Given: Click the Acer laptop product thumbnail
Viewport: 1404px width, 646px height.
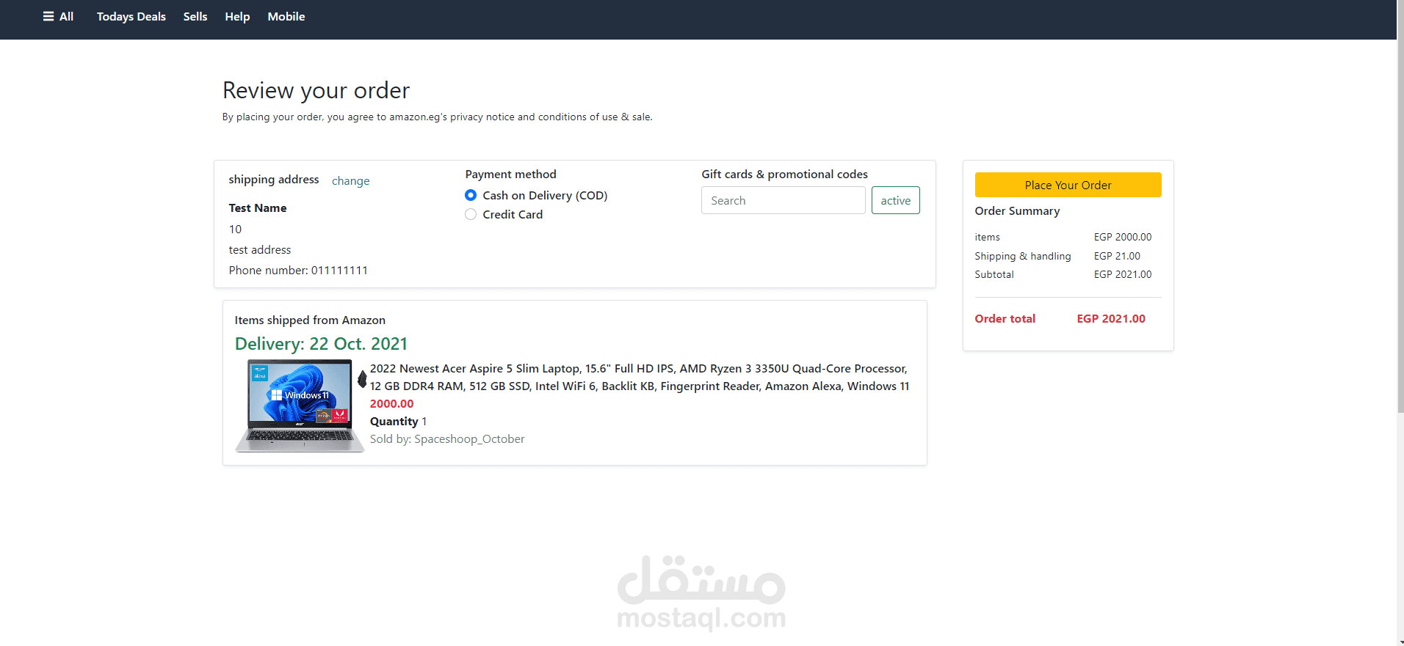Looking at the screenshot, I should (300, 405).
